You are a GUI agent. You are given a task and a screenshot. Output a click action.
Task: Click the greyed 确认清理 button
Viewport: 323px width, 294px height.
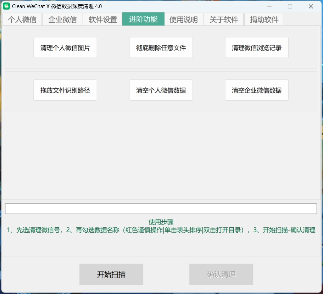click(221, 274)
